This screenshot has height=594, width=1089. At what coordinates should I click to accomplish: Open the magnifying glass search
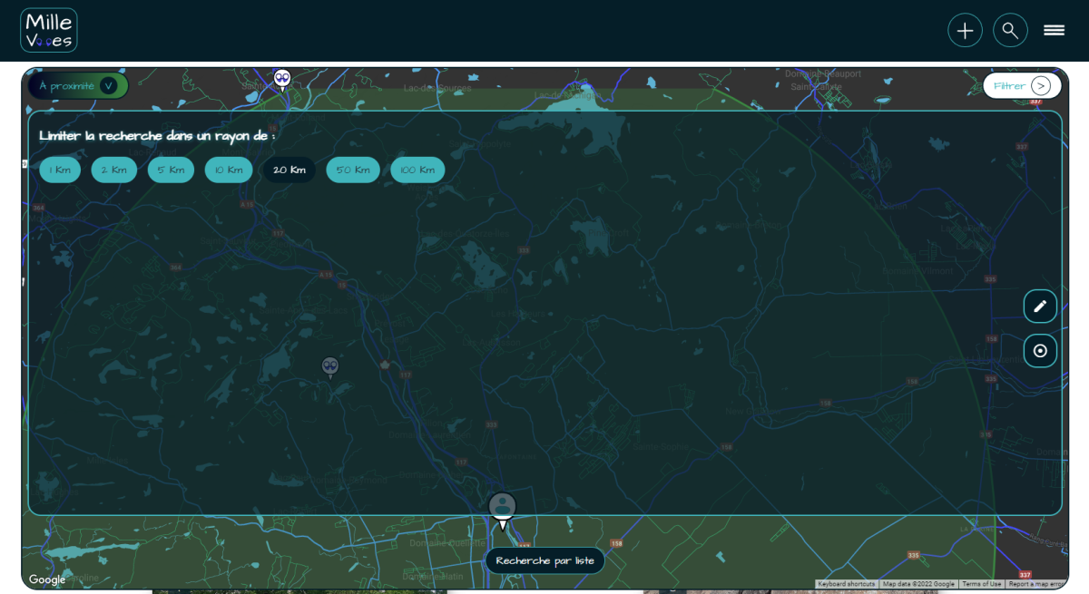point(1010,30)
